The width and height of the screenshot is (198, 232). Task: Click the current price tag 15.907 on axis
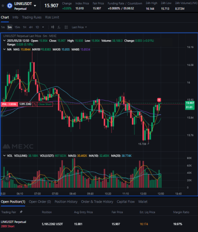tap(190, 103)
